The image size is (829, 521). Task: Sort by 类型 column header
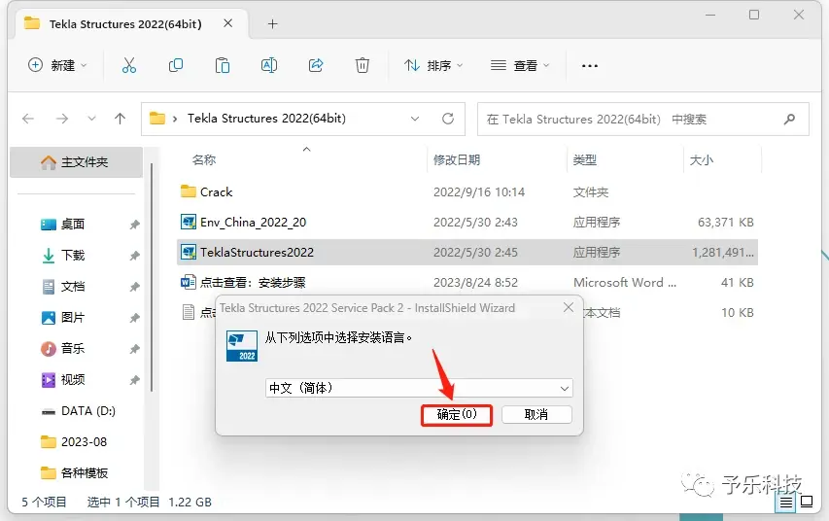click(x=585, y=159)
